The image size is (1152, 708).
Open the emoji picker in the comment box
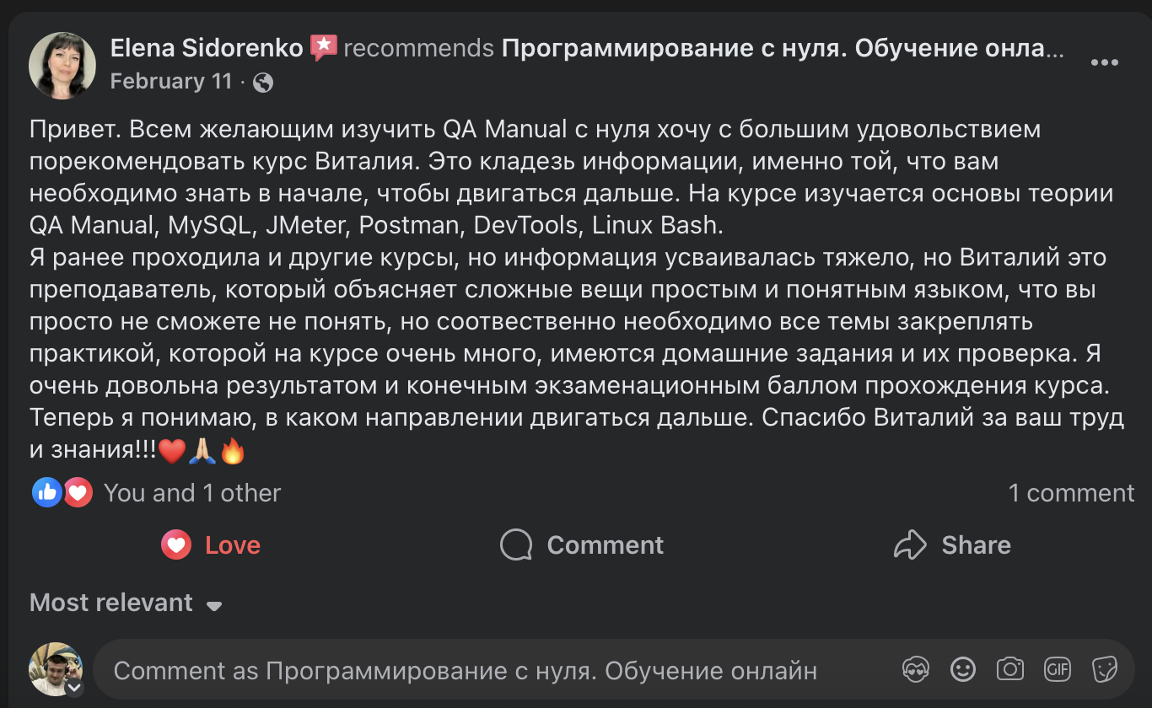point(962,669)
